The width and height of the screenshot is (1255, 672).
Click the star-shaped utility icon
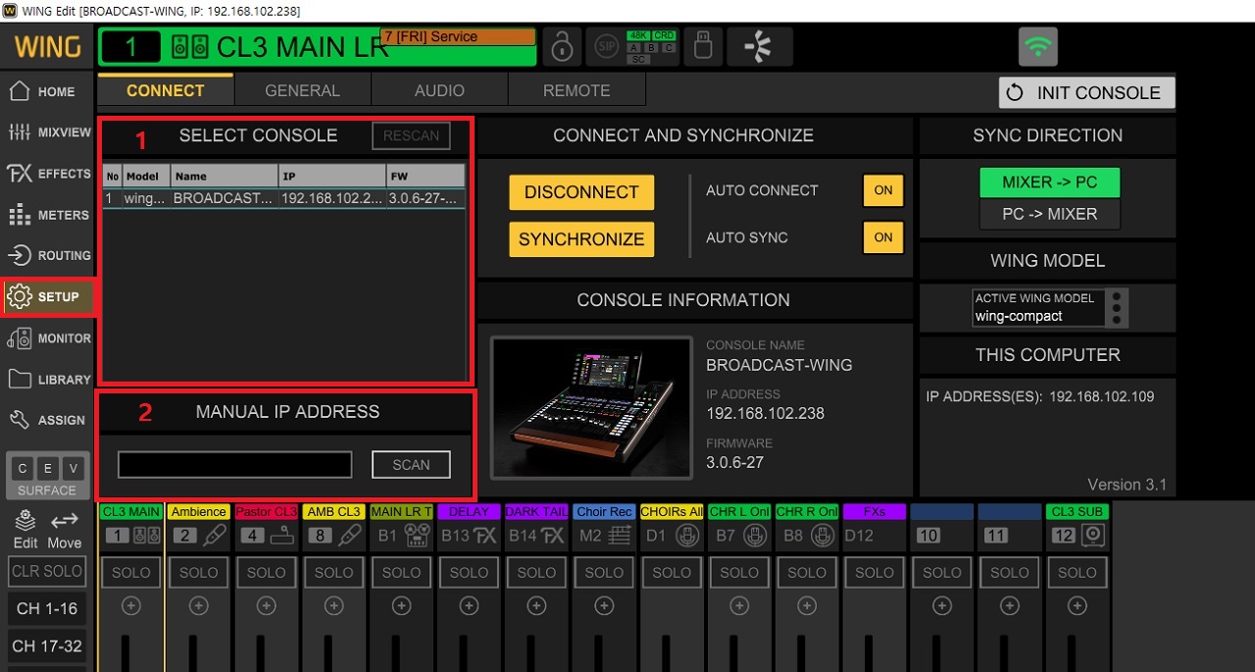coord(761,47)
